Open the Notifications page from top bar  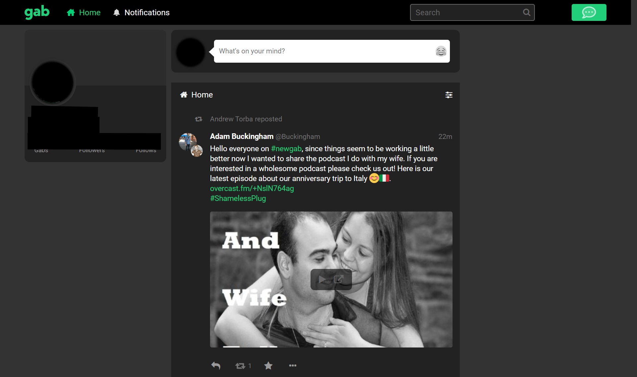click(x=147, y=12)
